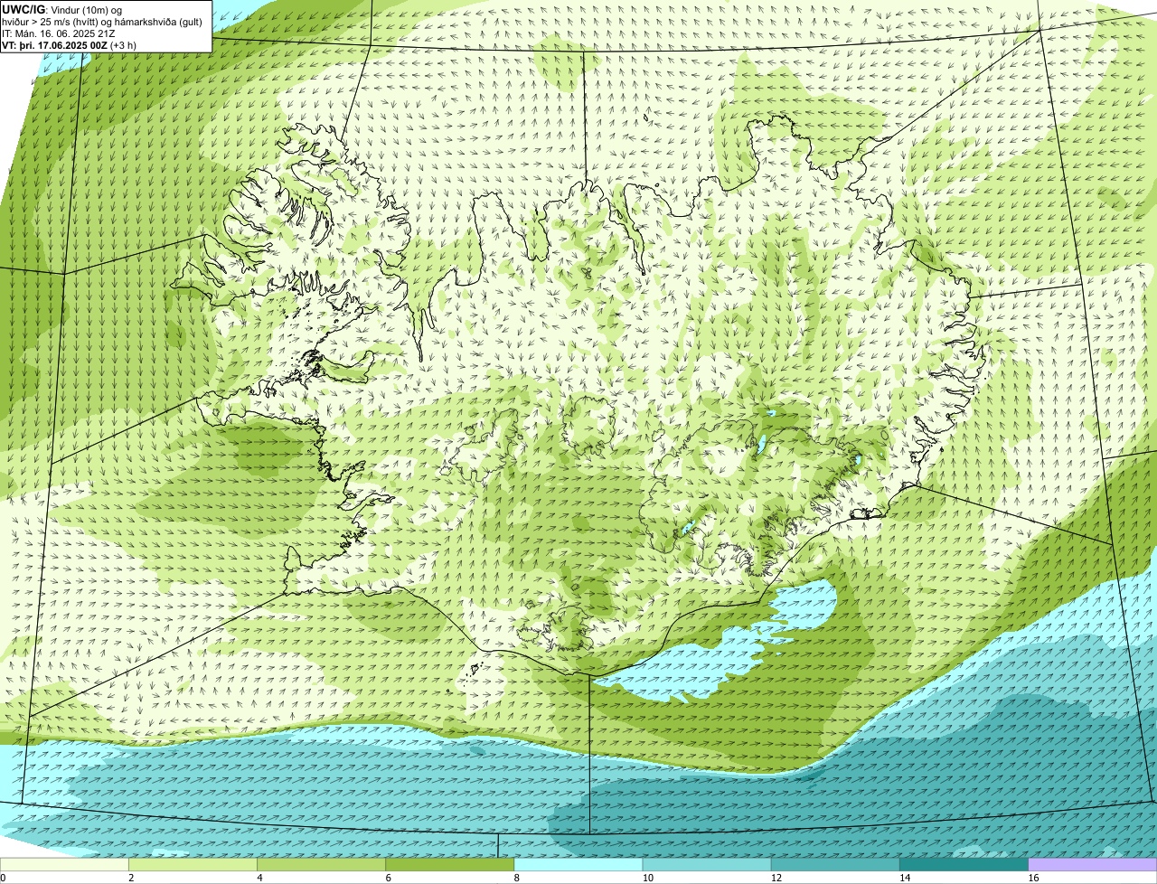1157x884 pixels.
Task: Click the dark green 6–8 m/s legend swatch
Action: tap(449, 864)
